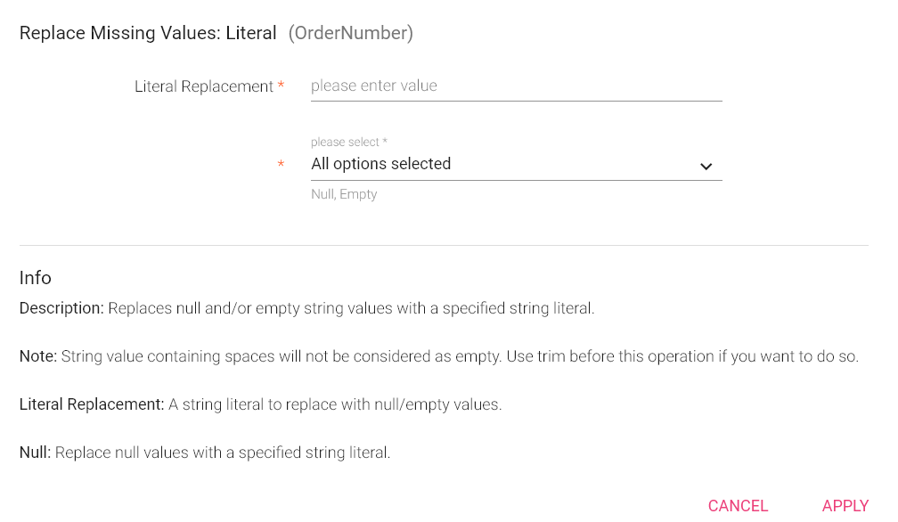Image resolution: width=898 pixels, height=522 pixels.
Task: Click the red asterisk beside Literal Replacement
Action: coord(282,86)
